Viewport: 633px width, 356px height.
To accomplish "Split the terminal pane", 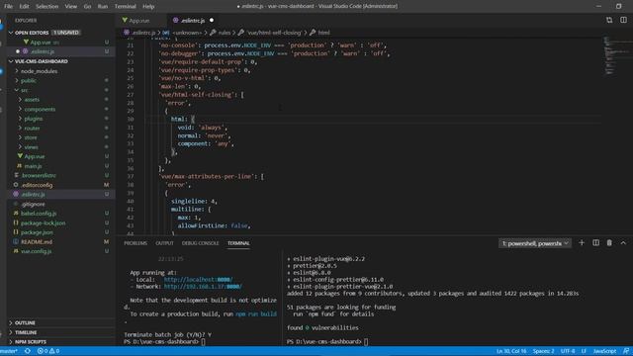I will point(595,243).
